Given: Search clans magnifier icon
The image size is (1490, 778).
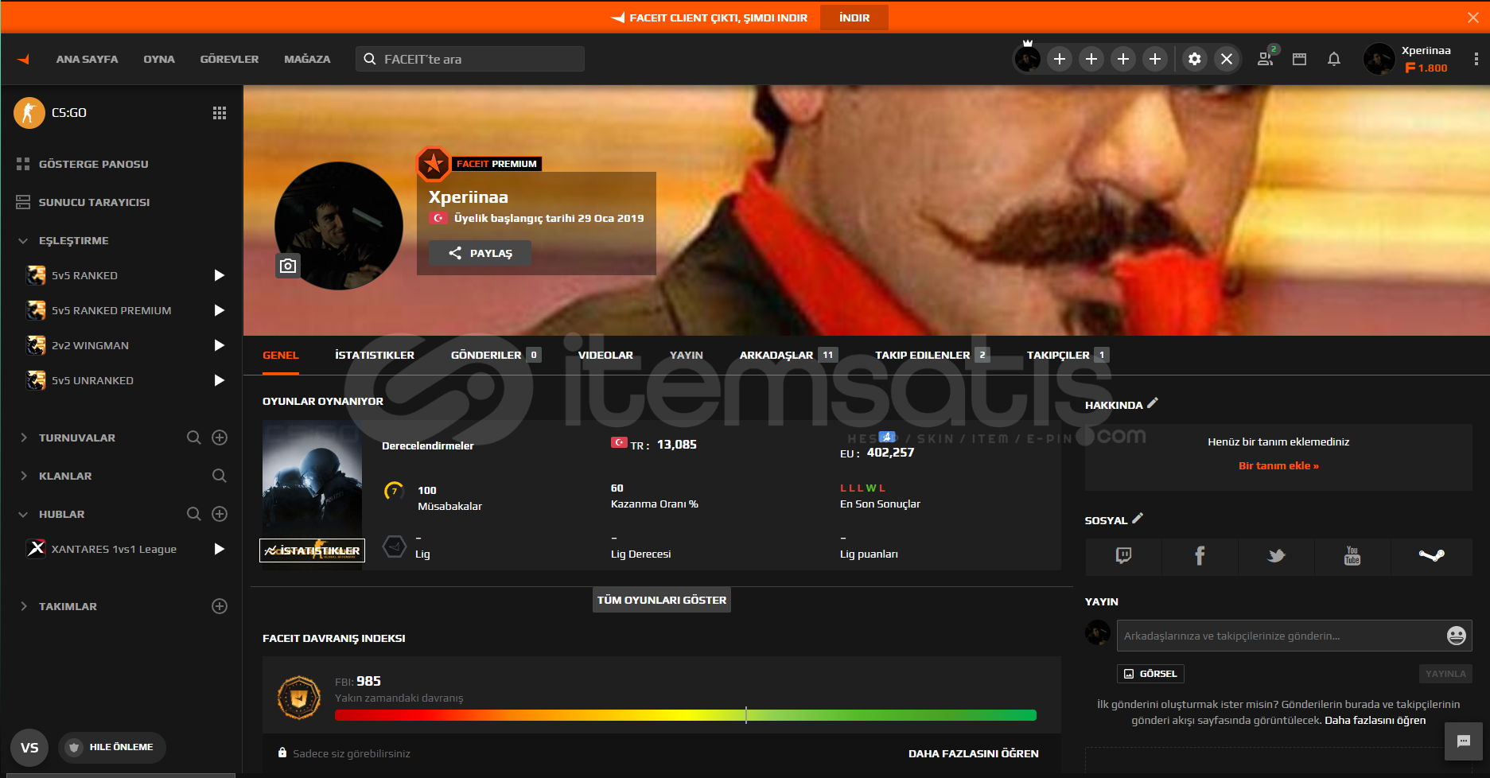Looking at the screenshot, I should click(x=220, y=476).
